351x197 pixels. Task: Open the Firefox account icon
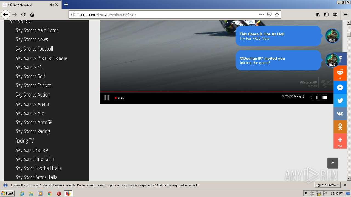[335, 15]
